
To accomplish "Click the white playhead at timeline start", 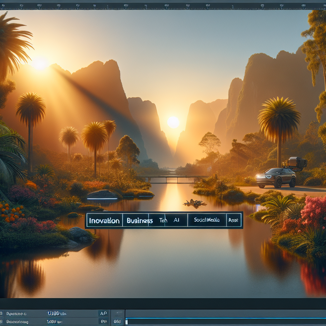I will pyautogui.click(x=127, y=322).
